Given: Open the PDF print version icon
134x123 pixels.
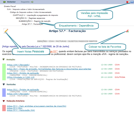Looking at the screenshot, I should 128,2.
